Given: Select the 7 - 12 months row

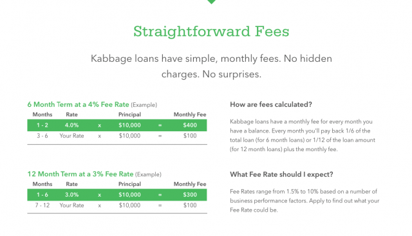Looking at the screenshot, I should (117, 205).
